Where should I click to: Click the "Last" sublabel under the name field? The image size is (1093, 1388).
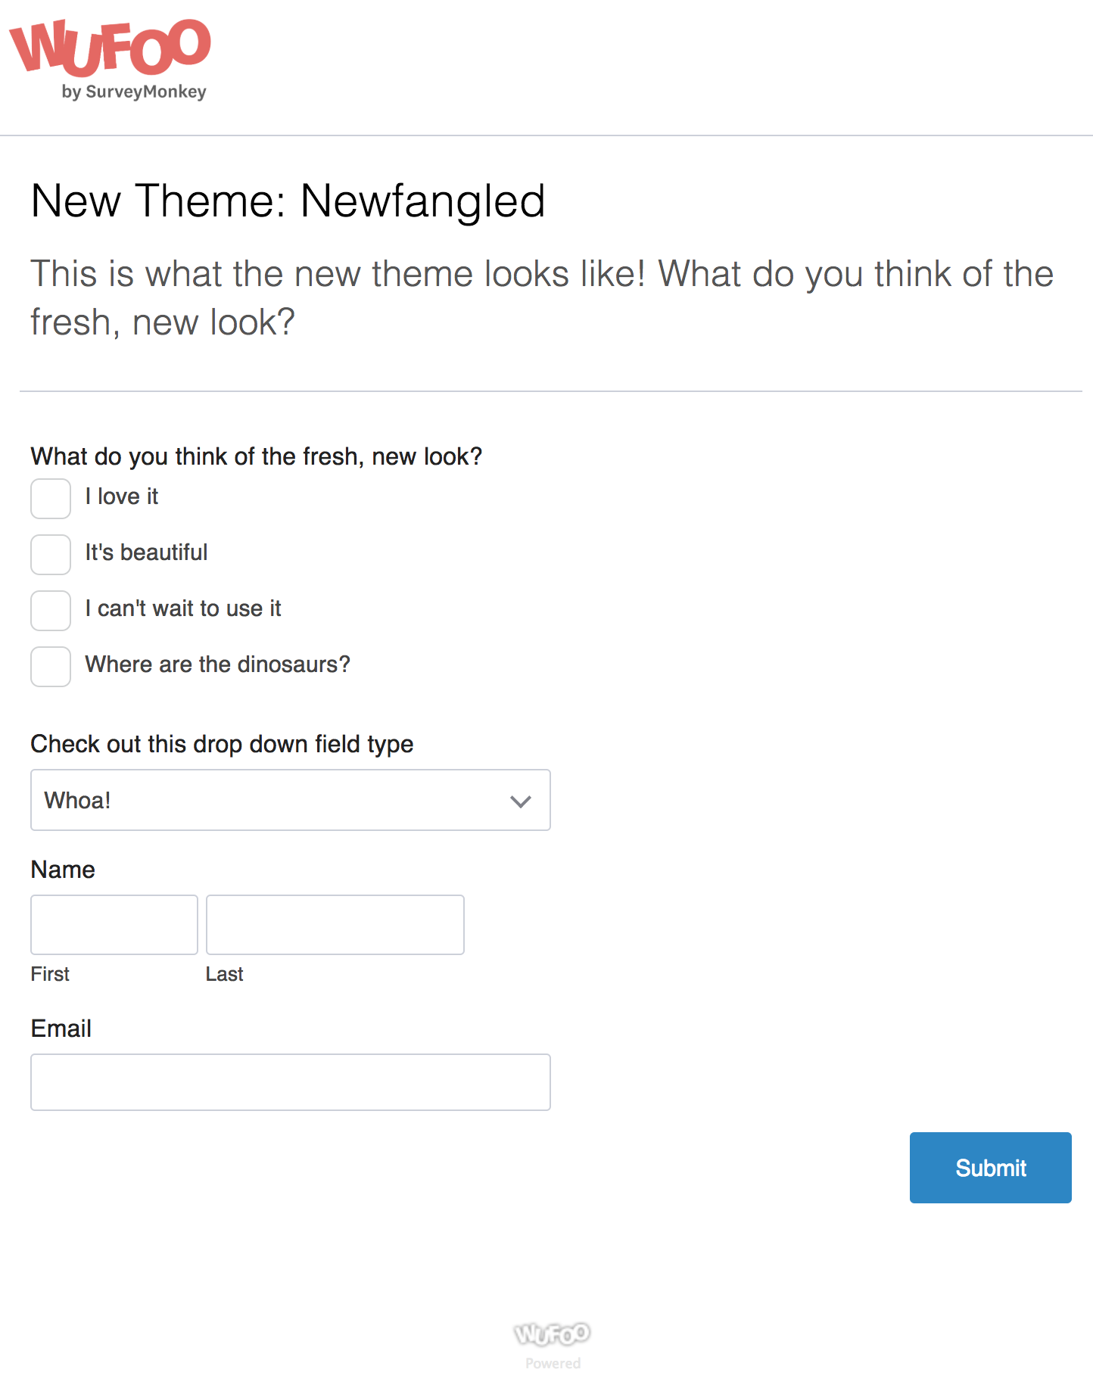click(x=225, y=974)
